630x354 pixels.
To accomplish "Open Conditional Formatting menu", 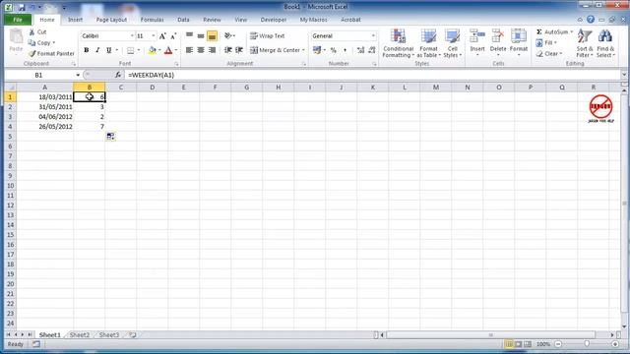I will pyautogui.click(x=398, y=43).
